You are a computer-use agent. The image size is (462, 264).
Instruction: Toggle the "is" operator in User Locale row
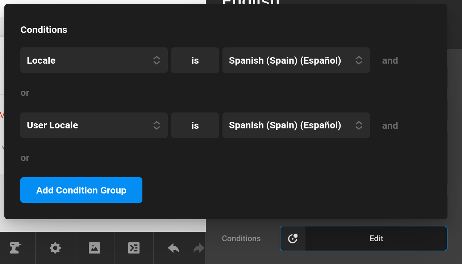[195, 125]
